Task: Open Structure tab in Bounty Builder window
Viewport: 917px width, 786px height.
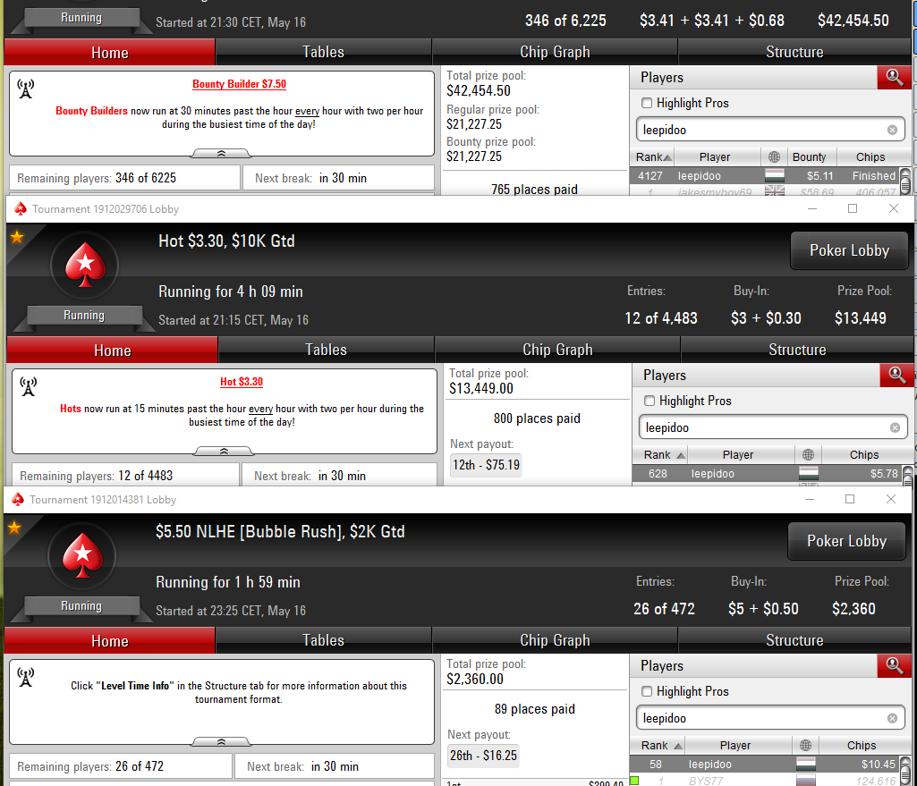Action: pyautogui.click(x=794, y=52)
